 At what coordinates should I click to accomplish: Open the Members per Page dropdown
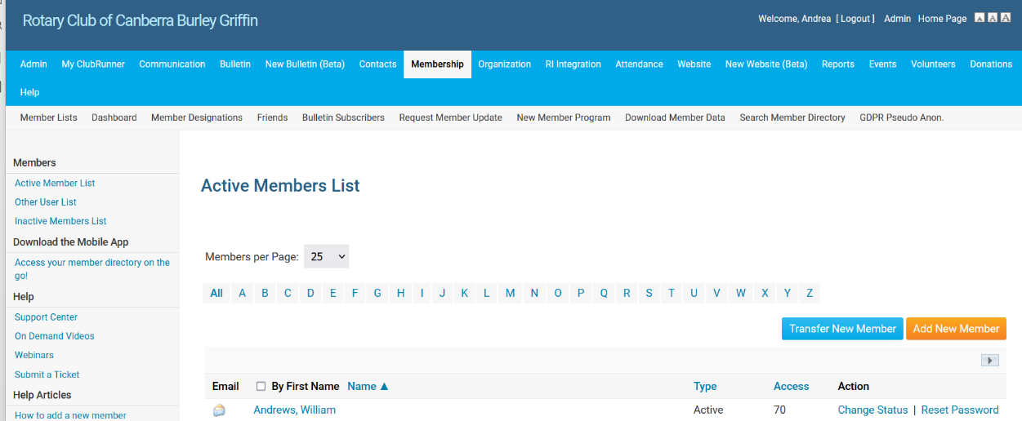(x=326, y=256)
